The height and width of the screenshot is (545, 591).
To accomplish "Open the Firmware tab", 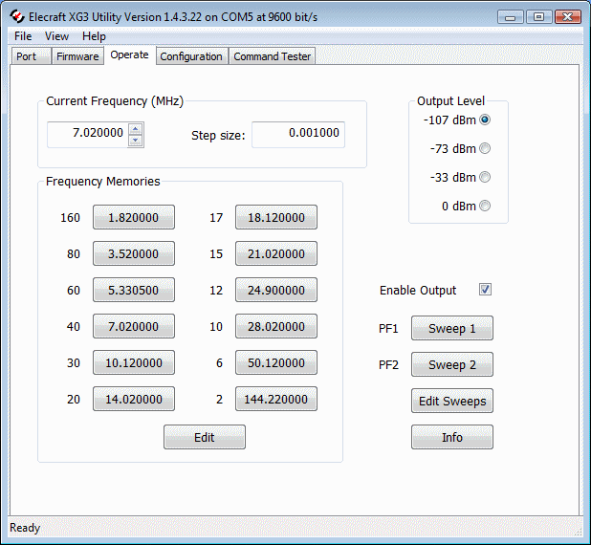I will 77,56.
